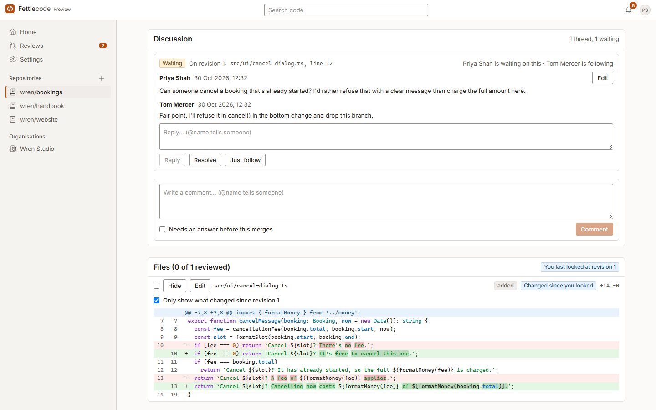Click the Reply button
656x410 pixels.
pos(172,160)
